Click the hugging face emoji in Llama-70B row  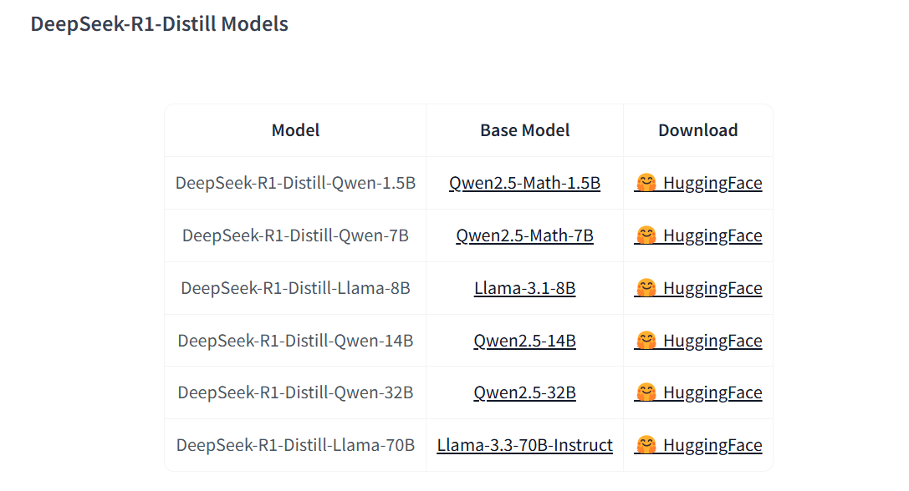pos(645,444)
